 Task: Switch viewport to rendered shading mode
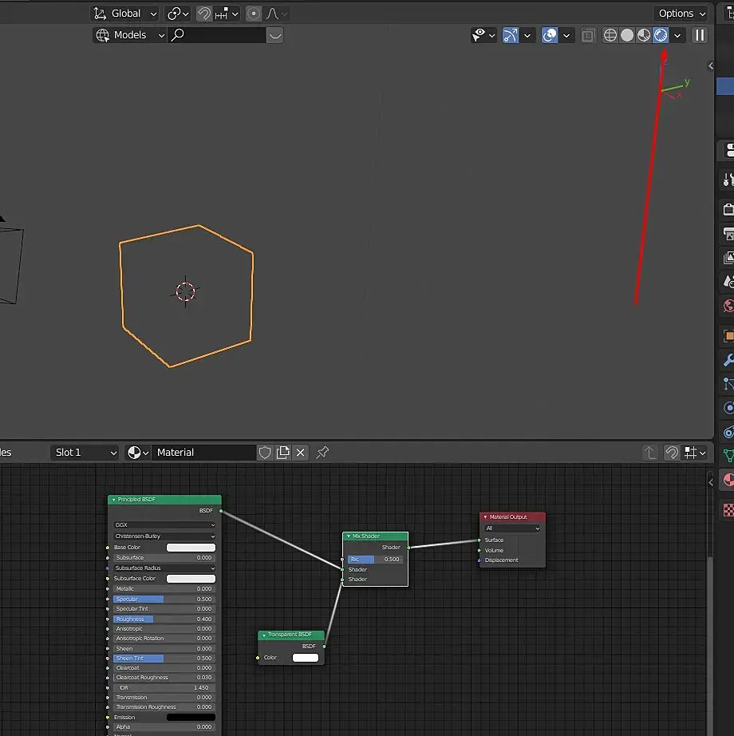661,35
